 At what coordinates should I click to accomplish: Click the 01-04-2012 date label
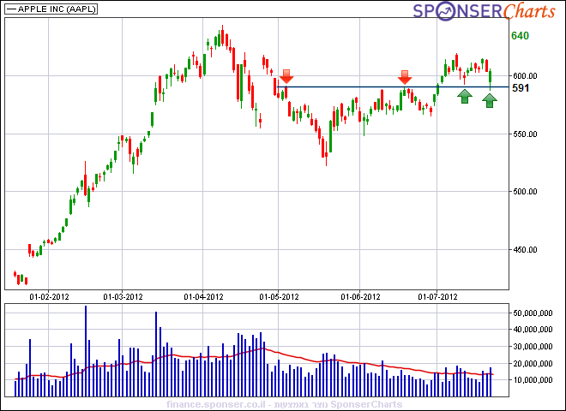(203, 297)
